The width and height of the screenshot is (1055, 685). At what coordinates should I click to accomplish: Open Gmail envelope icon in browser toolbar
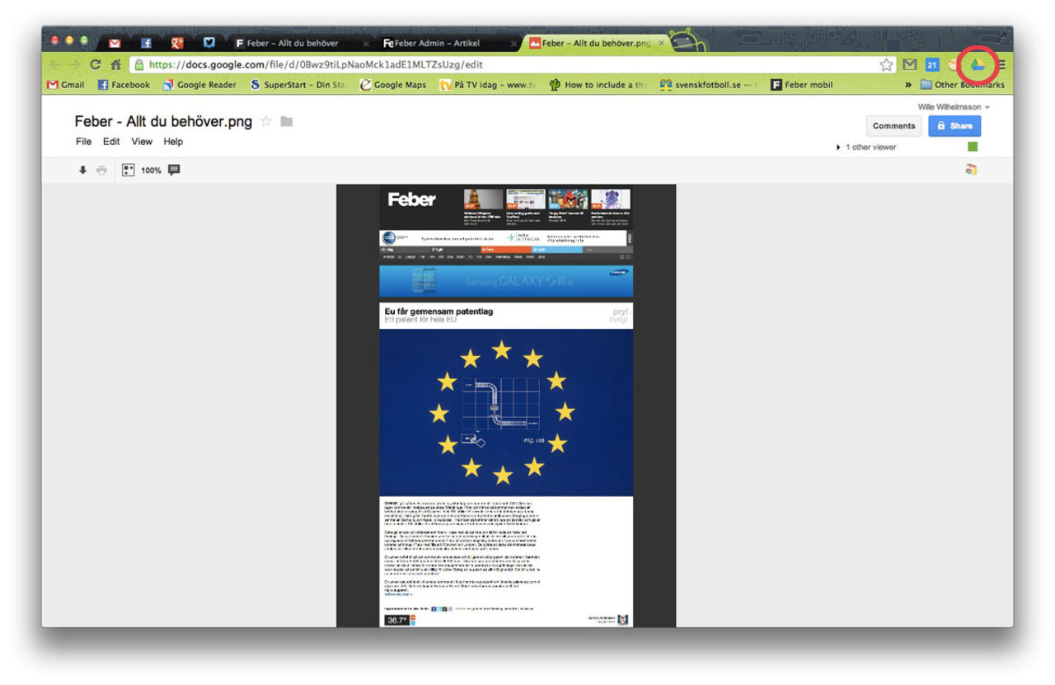click(x=909, y=63)
